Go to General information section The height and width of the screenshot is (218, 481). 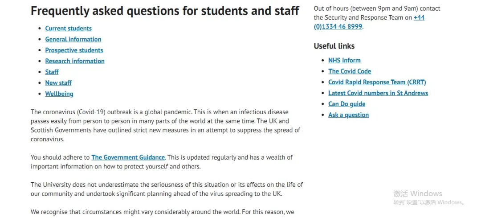pos(73,39)
